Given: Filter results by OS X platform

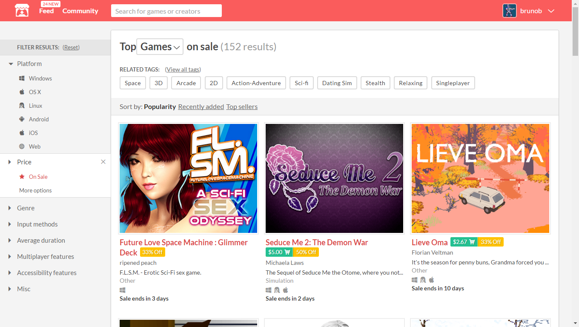Looking at the screenshot, I should tap(35, 92).
